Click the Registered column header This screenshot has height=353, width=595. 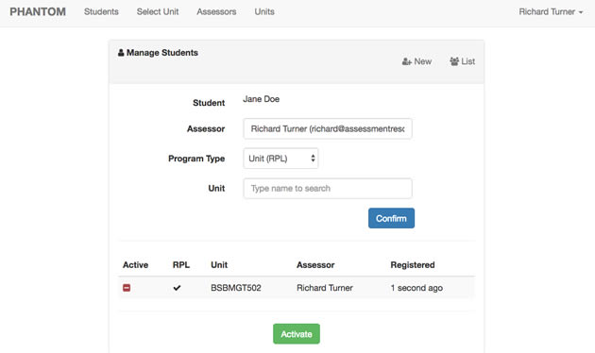[x=413, y=264]
